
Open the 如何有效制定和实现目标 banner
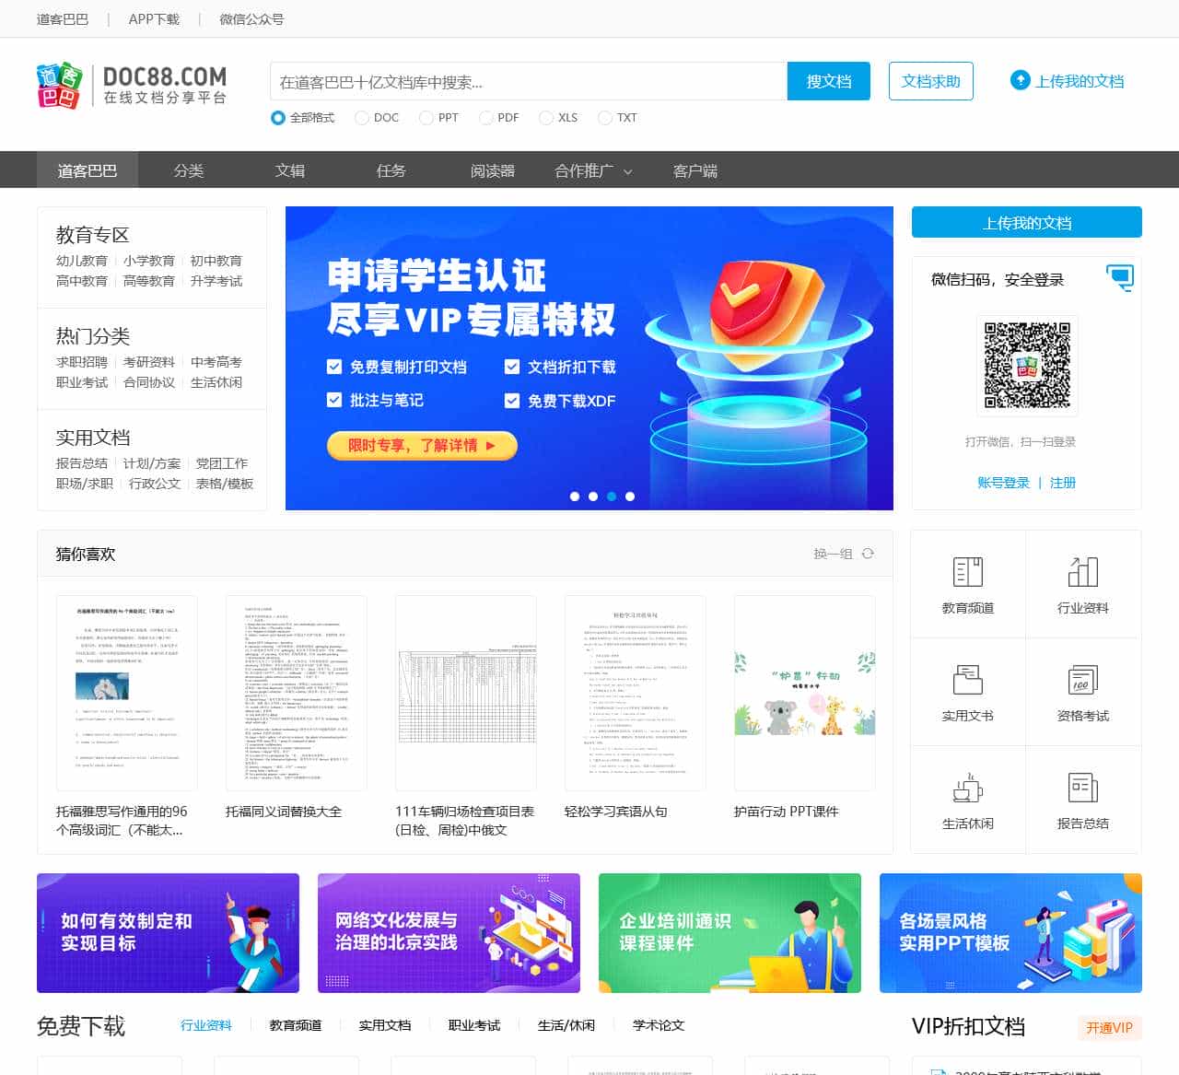click(168, 933)
